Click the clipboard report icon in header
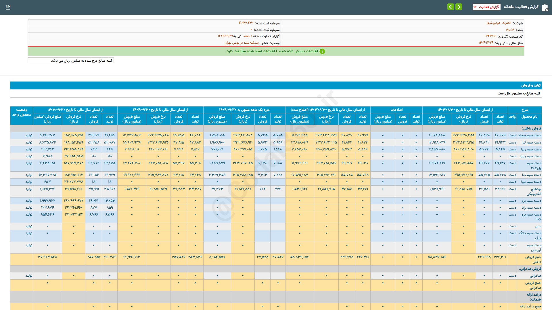 pos(545,7)
